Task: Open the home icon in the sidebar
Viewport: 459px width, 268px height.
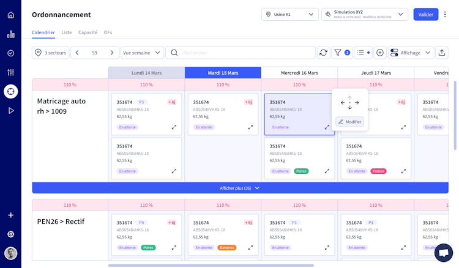Action: [11, 15]
